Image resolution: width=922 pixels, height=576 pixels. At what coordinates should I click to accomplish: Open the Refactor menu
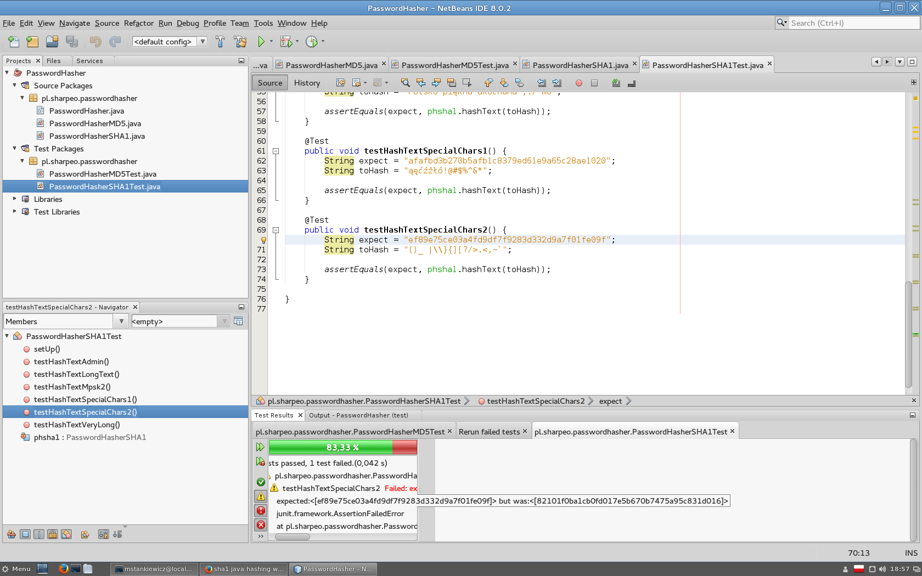pyautogui.click(x=138, y=23)
